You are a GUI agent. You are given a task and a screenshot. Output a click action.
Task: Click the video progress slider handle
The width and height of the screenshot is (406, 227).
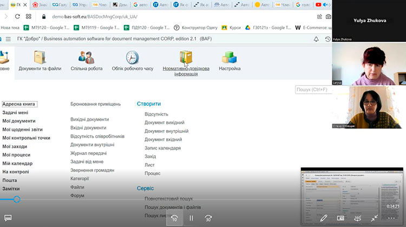click(17, 199)
